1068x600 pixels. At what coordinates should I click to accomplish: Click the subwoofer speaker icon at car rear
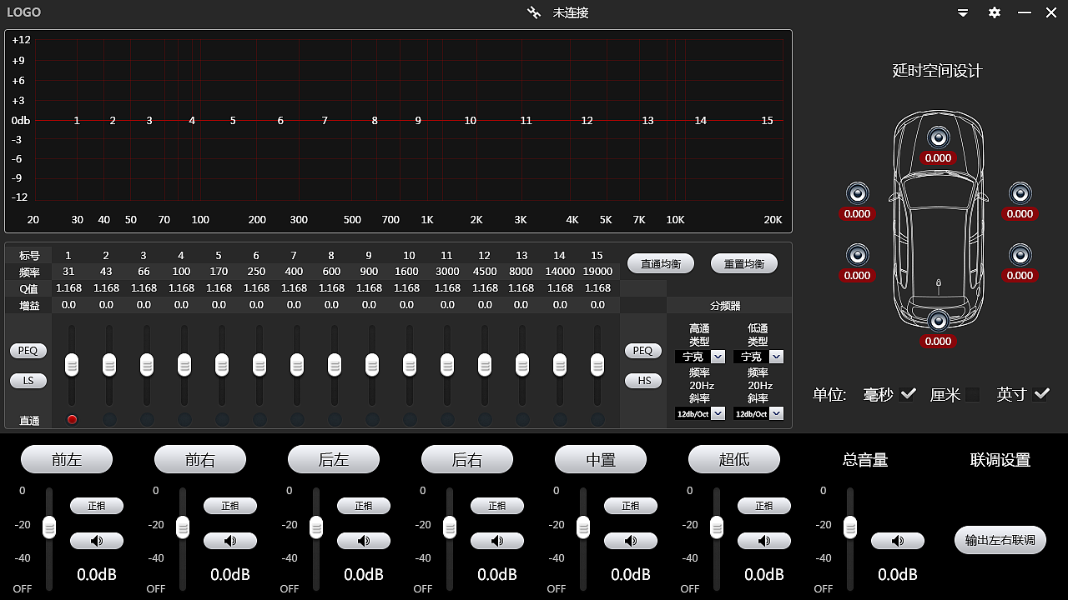[x=938, y=320]
